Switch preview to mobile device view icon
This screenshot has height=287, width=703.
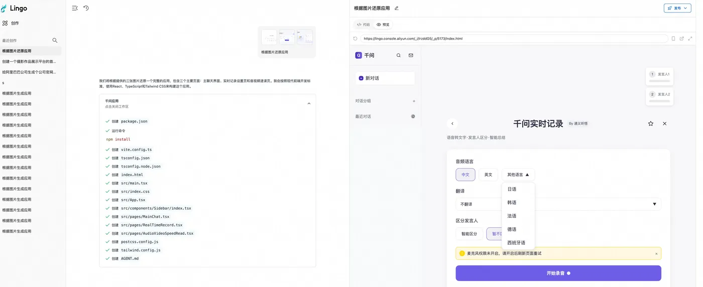(673, 38)
